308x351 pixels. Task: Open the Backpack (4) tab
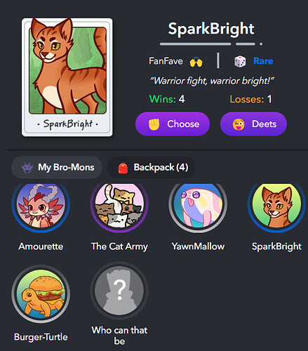click(x=152, y=167)
